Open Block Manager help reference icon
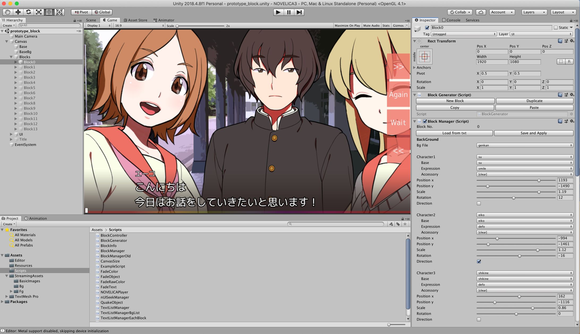 560,121
